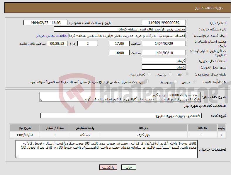Click the resize handle of description textarea
The height and width of the screenshot is (175, 231).
pos(41,100)
